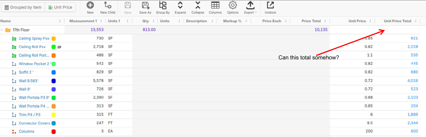Click the New Child toolbar icon
Viewport: 426px width, 137px height.
coord(108,5)
